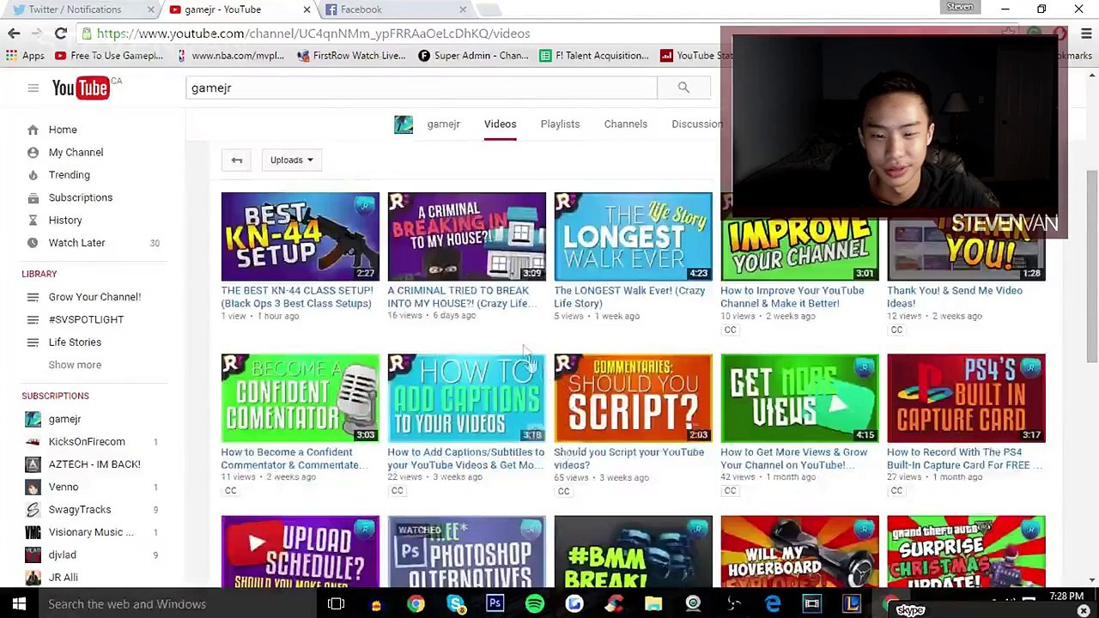
Task: Open the Home icon in sidebar
Action: (x=33, y=130)
